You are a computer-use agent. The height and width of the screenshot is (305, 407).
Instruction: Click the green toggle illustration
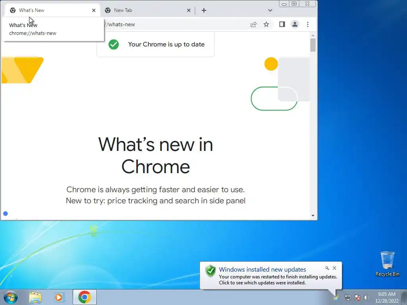coord(274,98)
